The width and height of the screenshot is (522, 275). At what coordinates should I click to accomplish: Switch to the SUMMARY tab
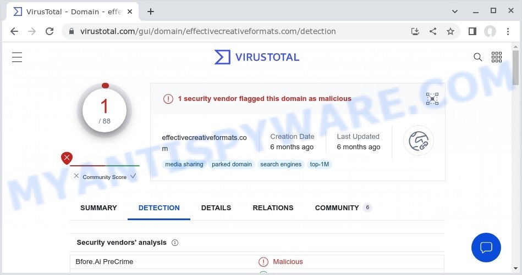(98, 208)
